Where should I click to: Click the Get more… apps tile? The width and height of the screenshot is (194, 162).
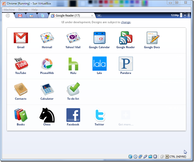[x=126, y=118]
